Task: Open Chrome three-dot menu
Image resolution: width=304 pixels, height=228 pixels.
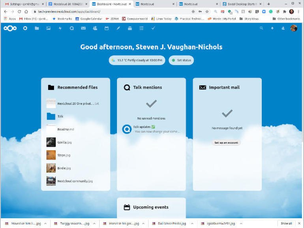Action: [x=298, y=11]
